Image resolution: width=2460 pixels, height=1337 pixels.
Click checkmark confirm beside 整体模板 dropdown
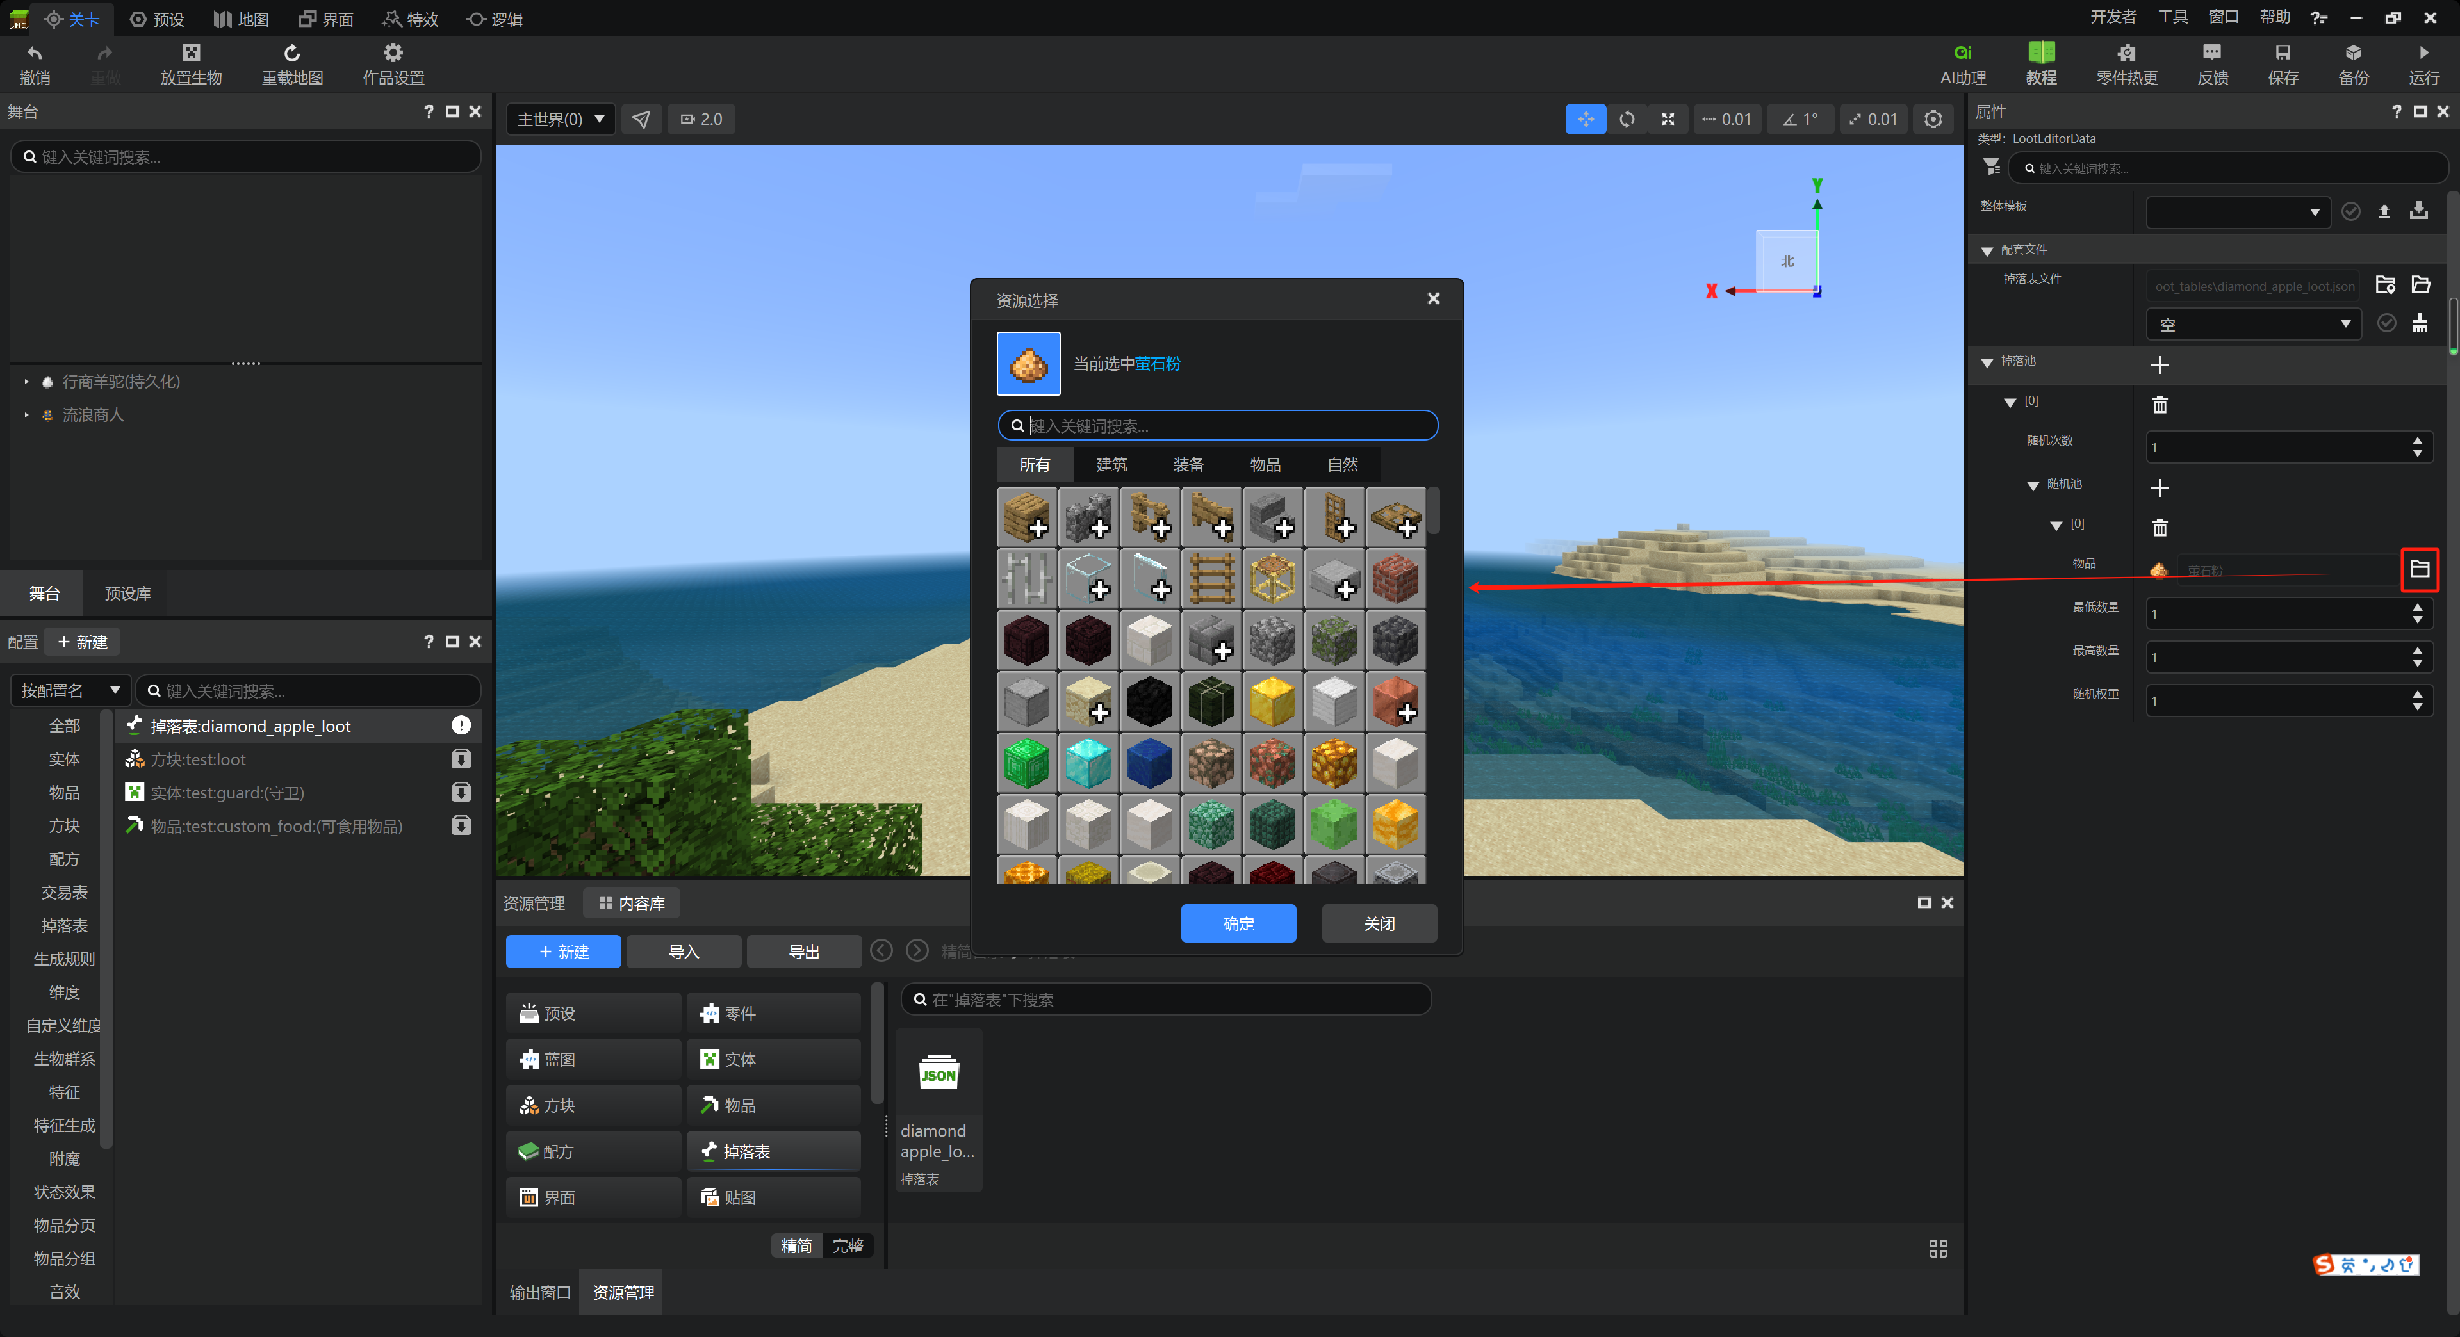pos(2350,211)
